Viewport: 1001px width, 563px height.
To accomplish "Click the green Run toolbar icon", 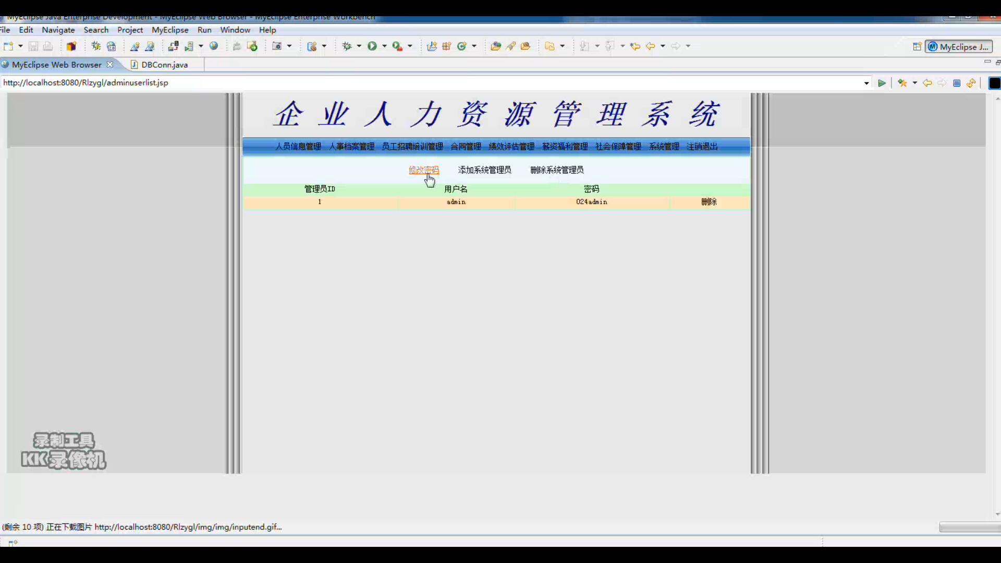I will click(x=372, y=46).
